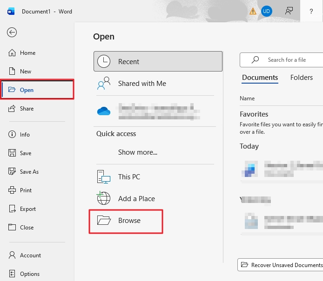
Task: Click Recover Unsaved Documents button
Action: tap(281, 265)
